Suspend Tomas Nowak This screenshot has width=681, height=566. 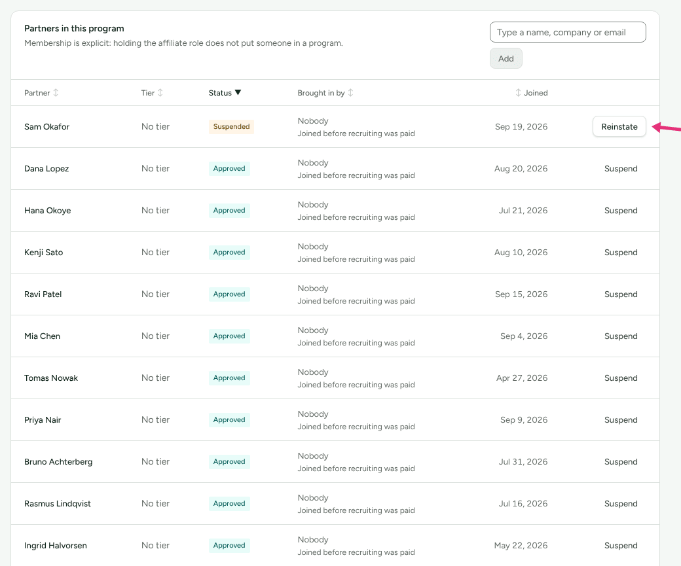coord(621,378)
